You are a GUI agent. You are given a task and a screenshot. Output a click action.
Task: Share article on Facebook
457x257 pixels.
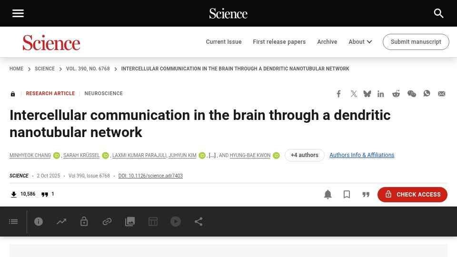pos(338,94)
